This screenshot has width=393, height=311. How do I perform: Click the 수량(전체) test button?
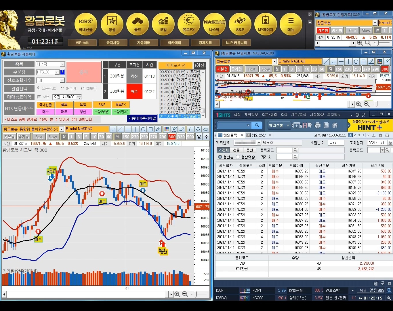coord(121,112)
